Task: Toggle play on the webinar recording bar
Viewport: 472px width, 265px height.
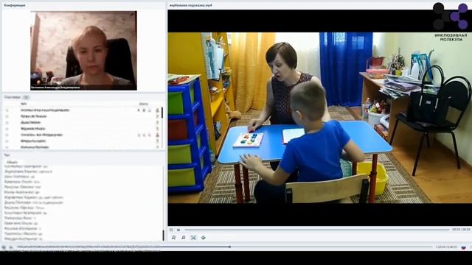Action: tap(4, 247)
